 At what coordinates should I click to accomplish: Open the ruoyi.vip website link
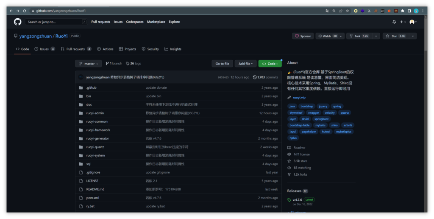tap(299, 98)
